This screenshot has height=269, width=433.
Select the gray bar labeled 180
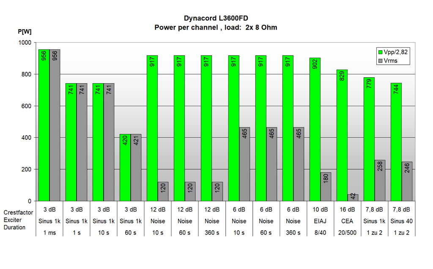[326, 187]
